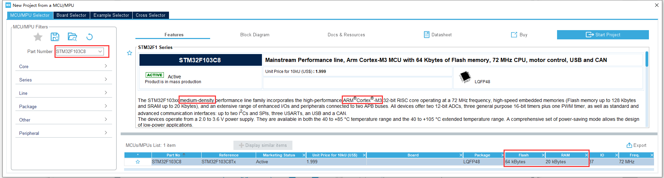This screenshot has height=178, width=664.
Task: Toggle favorite star in STM32F103C8 row
Action: tap(138, 162)
